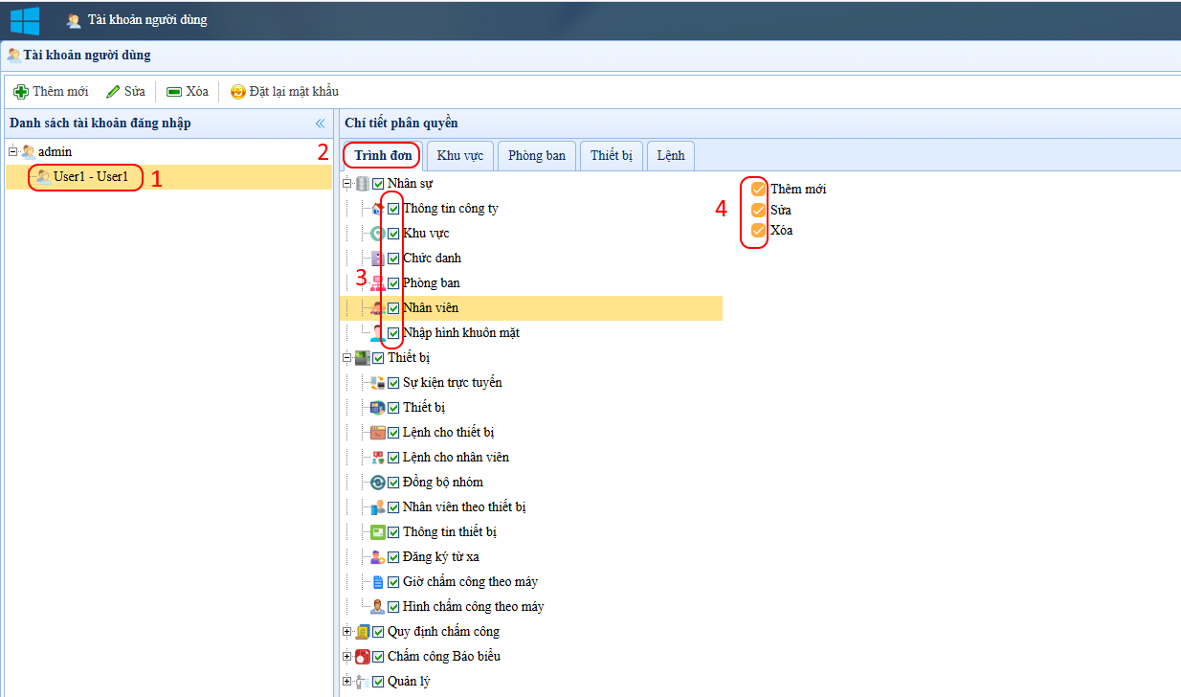Uncheck the Thông tin công ty checkbox
This screenshot has height=697, width=1181.
pyautogui.click(x=393, y=209)
